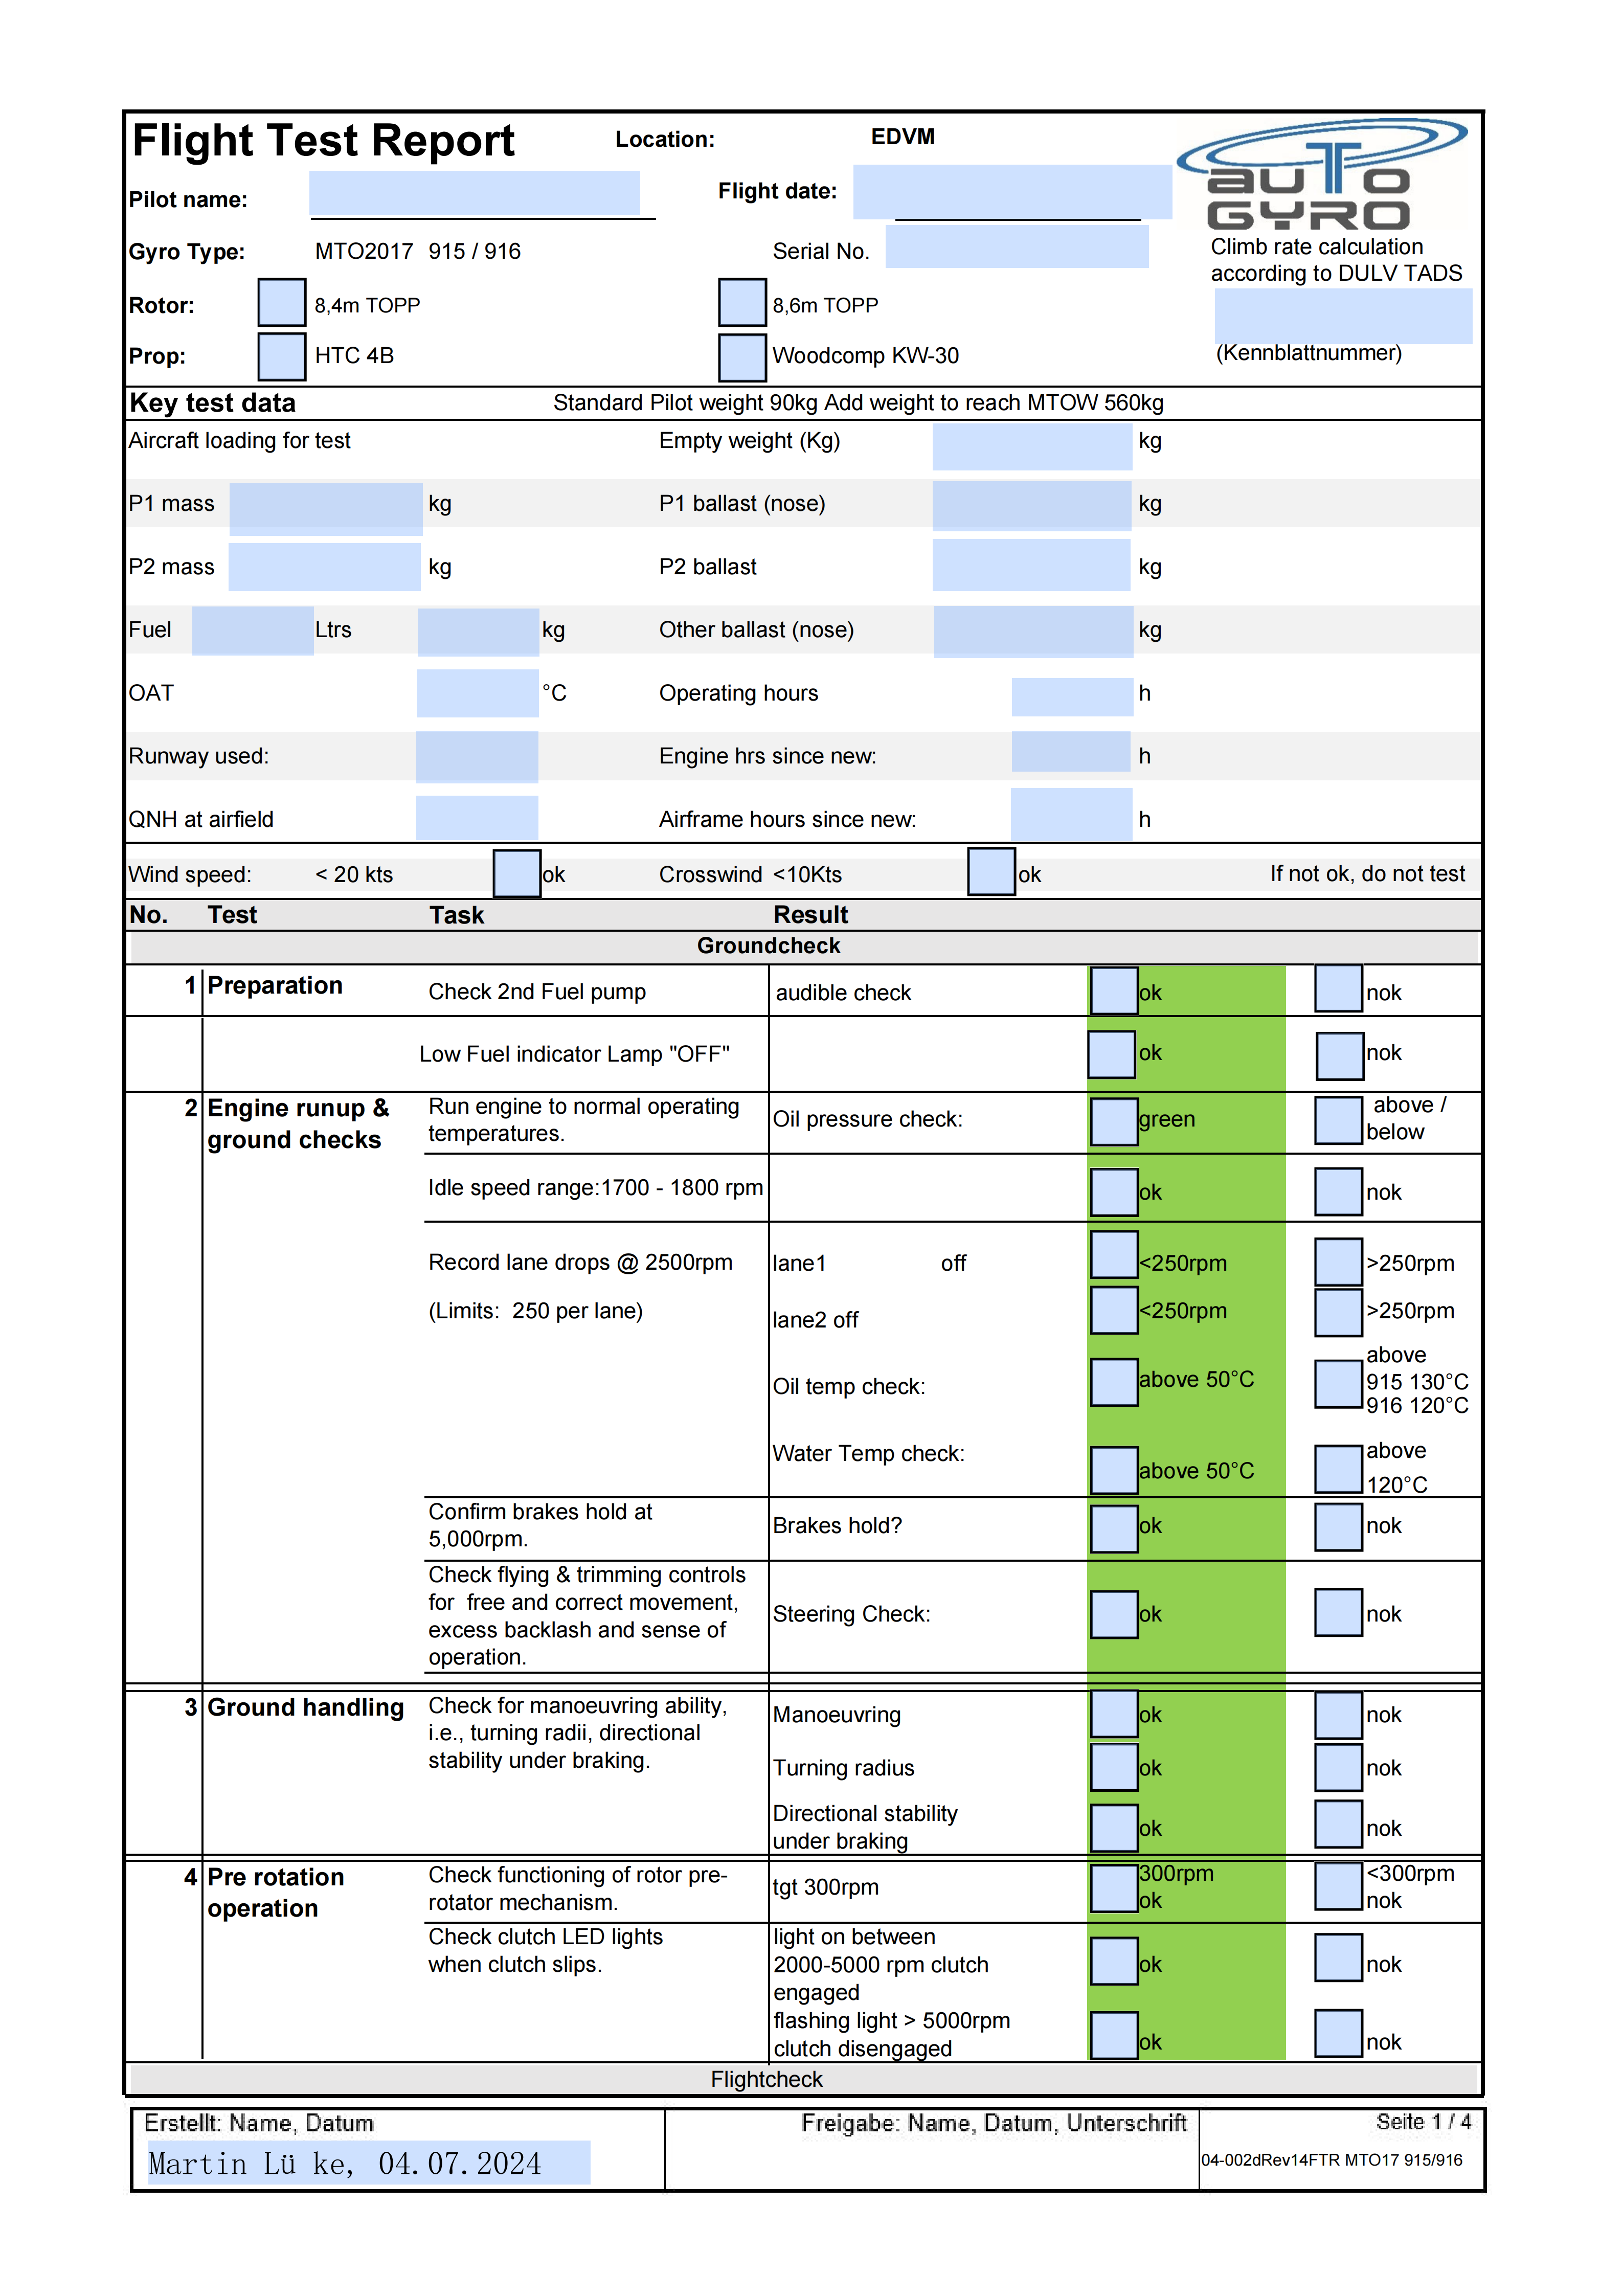The height and width of the screenshot is (2296, 1623).
Task: Tick Oil pressure above / below box
Action: [1339, 1121]
